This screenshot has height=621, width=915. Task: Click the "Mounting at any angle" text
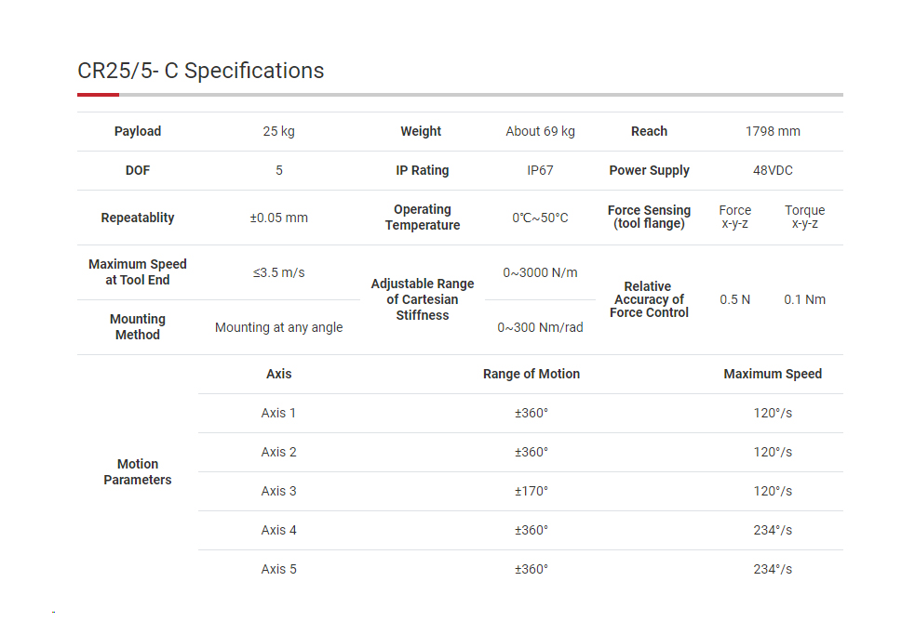click(278, 328)
